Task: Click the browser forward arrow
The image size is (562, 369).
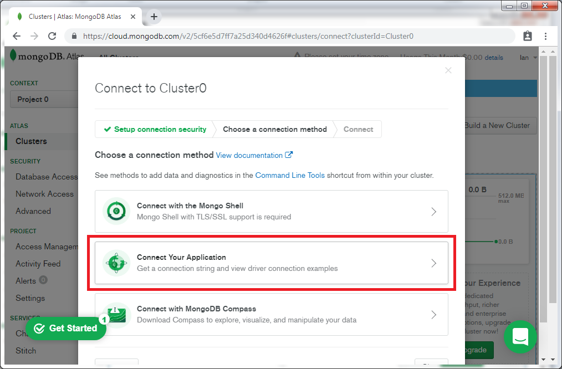Action: (34, 36)
